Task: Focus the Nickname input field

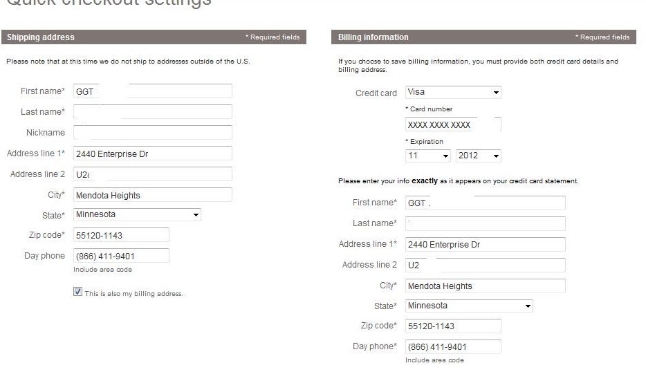Action: (x=152, y=133)
